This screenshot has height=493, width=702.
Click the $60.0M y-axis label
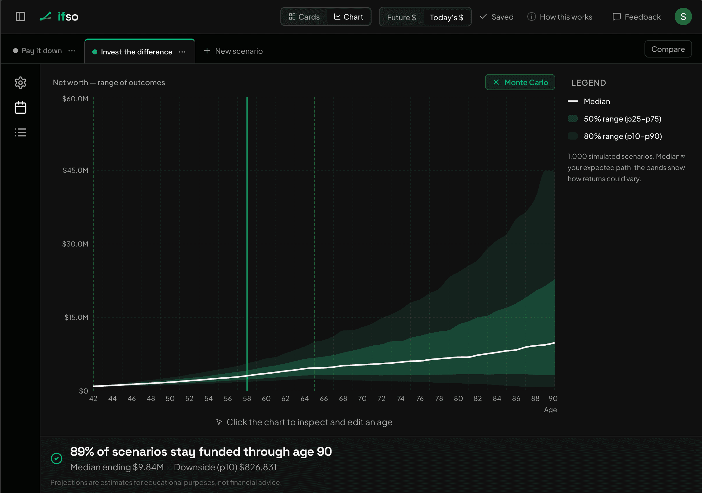pyautogui.click(x=75, y=99)
